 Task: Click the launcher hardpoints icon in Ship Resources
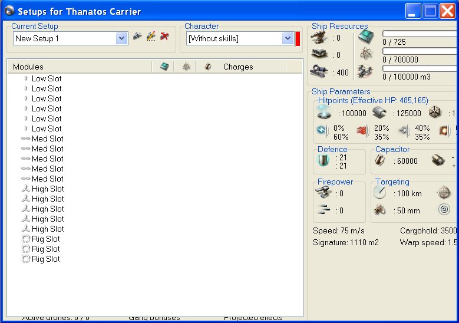[x=319, y=54]
